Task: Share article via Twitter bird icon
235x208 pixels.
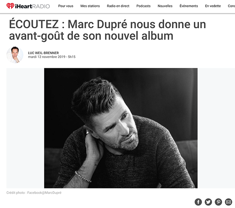Action: tap(208, 202)
